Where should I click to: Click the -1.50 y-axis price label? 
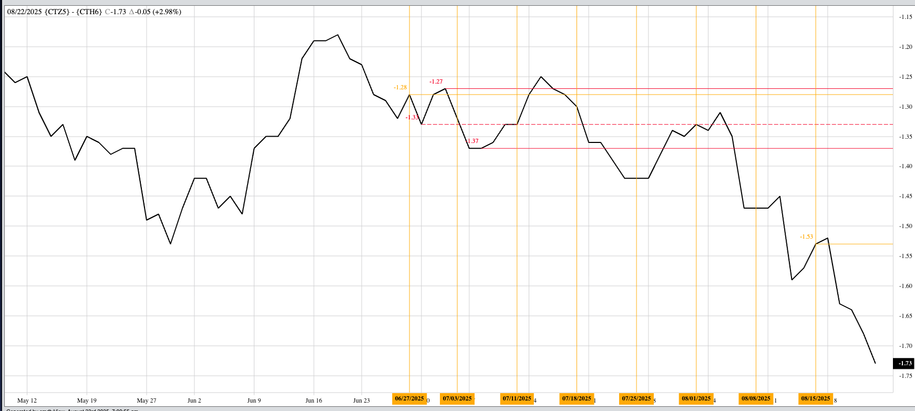905,226
